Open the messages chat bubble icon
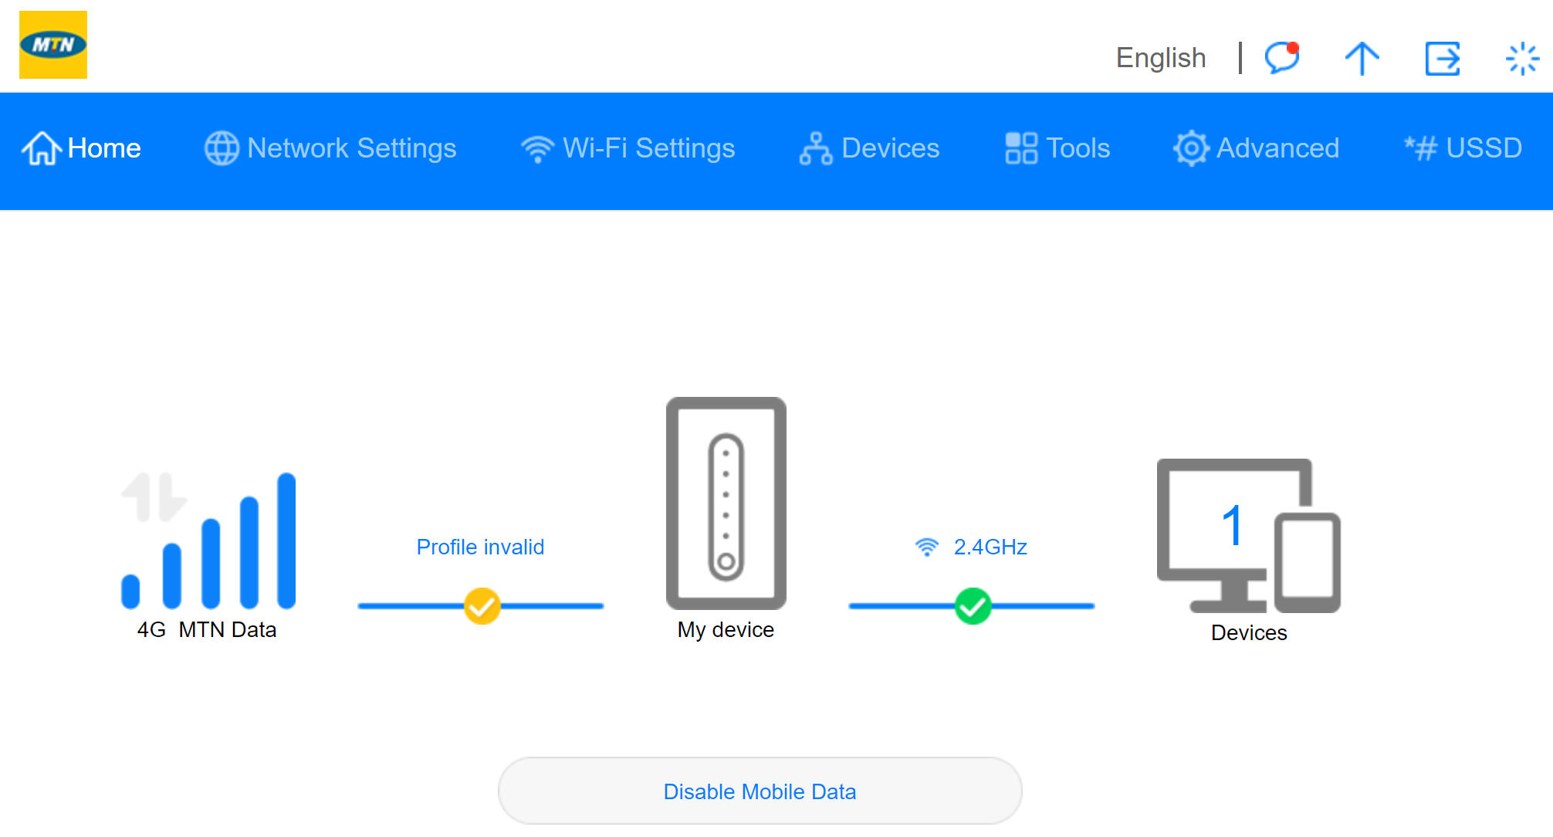This screenshot has width=1553, height=837. pyautogui.click(x=1282, y=58)
